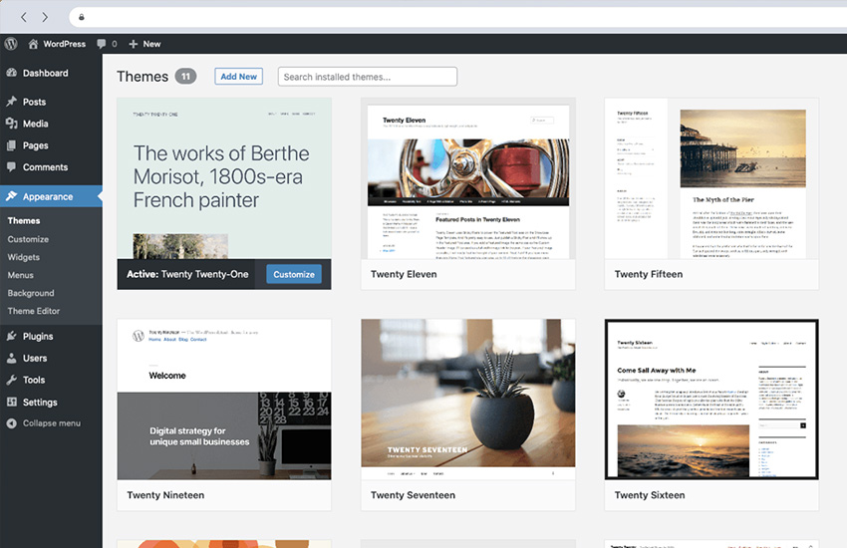This screenshot has height=548, width=847.
Task: Select the Twenty Eleven theme thumbnail
Action: pos(468,178)
